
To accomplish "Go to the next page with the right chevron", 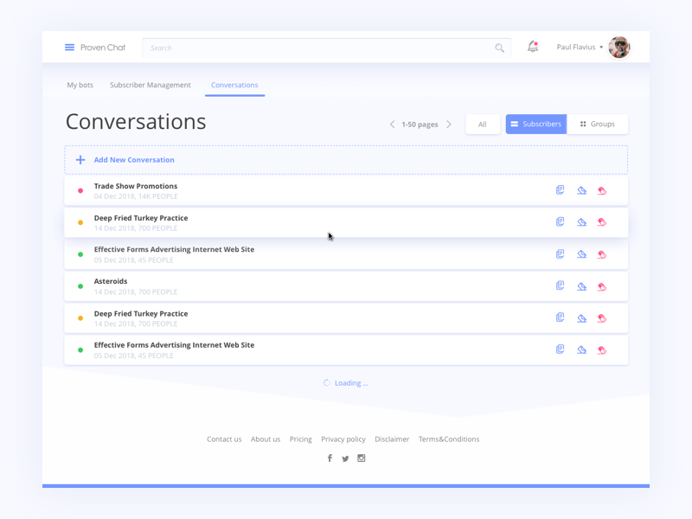I will (x=449, y=124).
